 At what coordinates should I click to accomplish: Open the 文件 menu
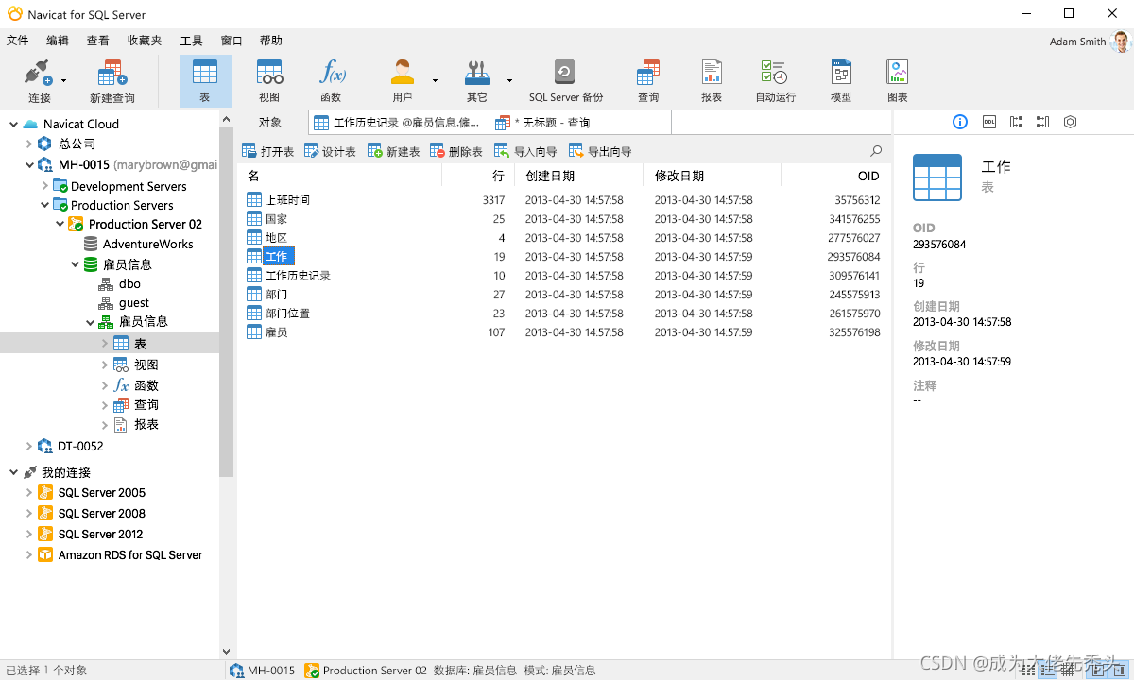[x=18, y=41]
